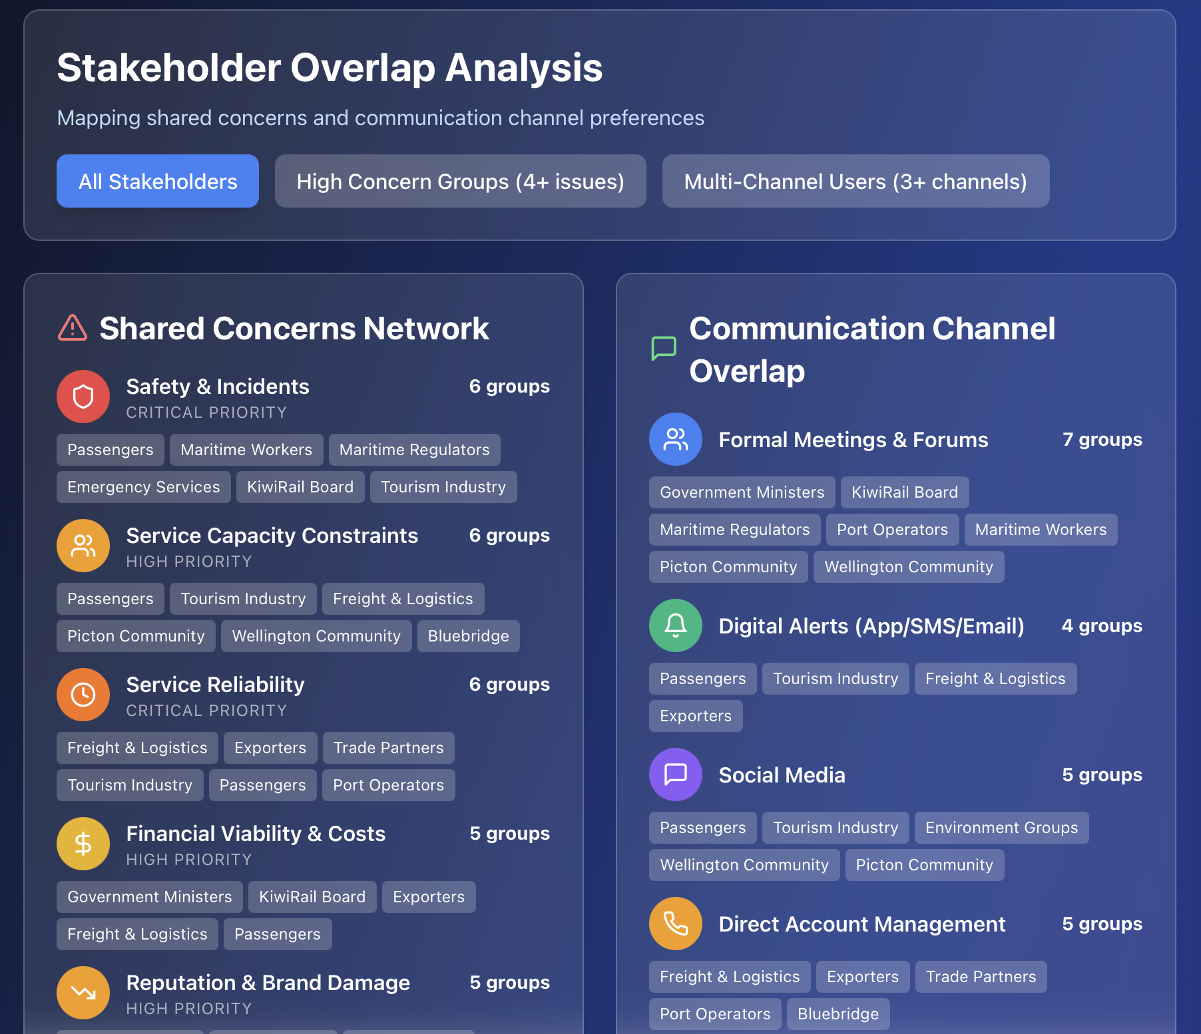The width and height of the screenshot is (1201, 1034).
Task: Click the trending-down Reputation & Brand Damage icon
Action: pos(83,993)
